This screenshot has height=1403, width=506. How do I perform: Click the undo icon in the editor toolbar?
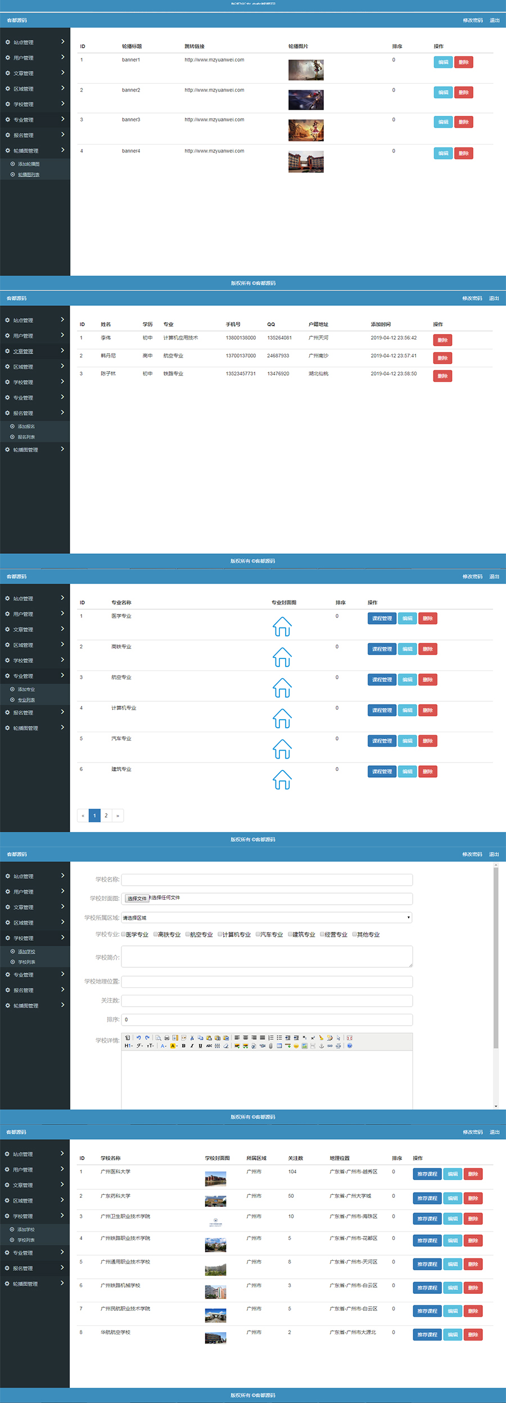click(x=139, y=1037)
